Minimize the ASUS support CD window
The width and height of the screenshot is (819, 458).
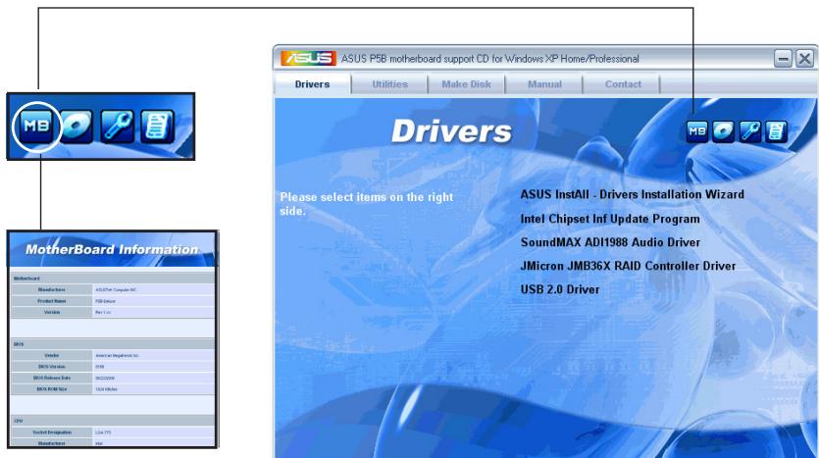tap(783, 59)
